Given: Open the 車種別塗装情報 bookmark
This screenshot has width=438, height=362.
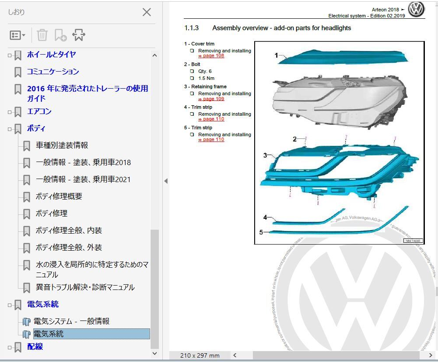Looking at the screenshot, I should 62,145.
